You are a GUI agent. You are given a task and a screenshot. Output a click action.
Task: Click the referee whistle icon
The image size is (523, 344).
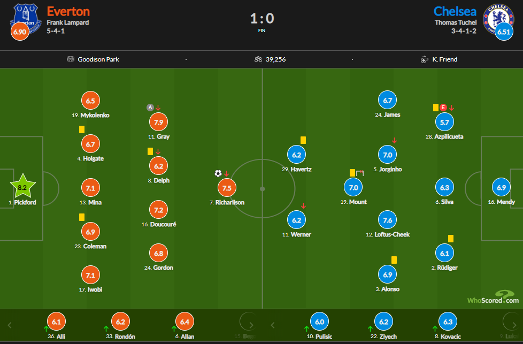(x=426, y=59)
